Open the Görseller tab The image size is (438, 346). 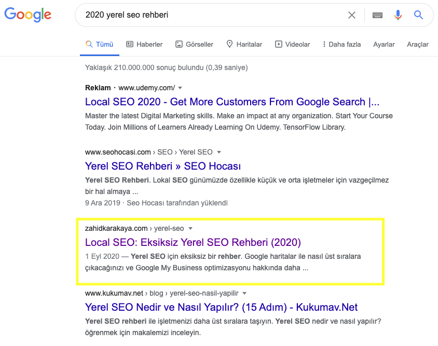[x=194, y=45]
